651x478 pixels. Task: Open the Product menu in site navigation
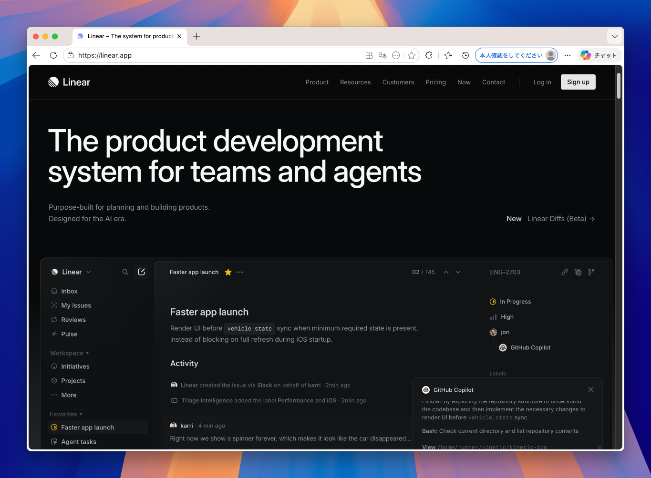(317, 82)
